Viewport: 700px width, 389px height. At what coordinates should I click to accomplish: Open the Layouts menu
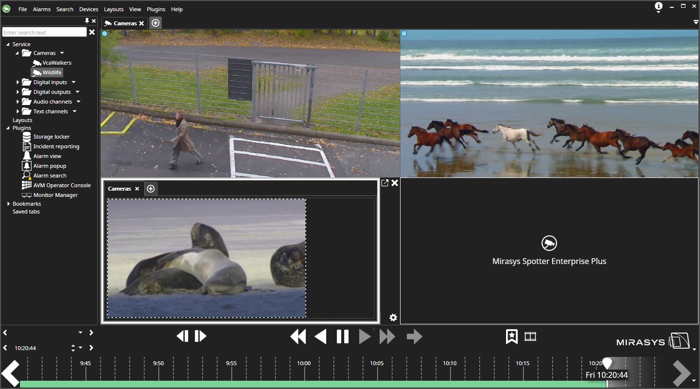coord(113,9)
